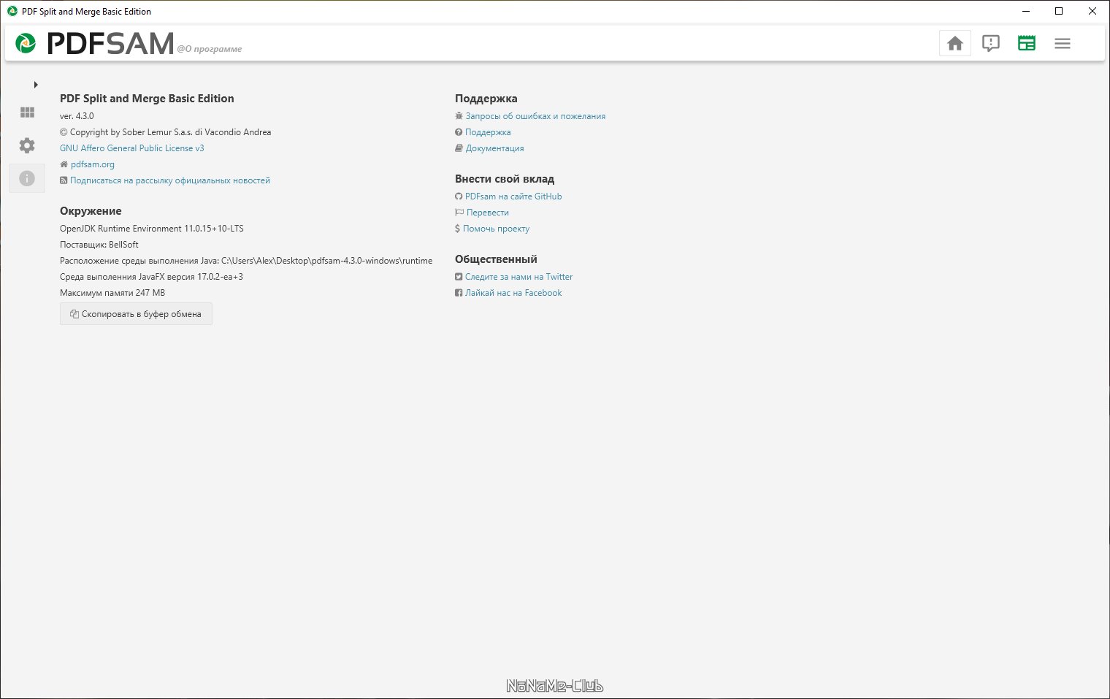This screenshot has width=1110, height=699.
Task: Click the JavaFX версия 17.0.2-ea+3 line
Action: point(151,277)
